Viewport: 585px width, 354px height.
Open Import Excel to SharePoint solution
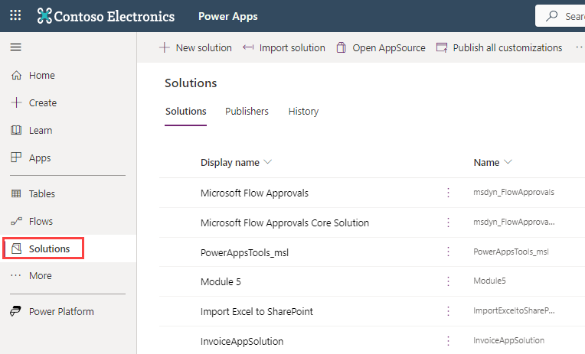click(257, 311)
